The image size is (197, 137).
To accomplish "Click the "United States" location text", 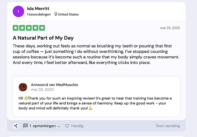I will [68, 14].
